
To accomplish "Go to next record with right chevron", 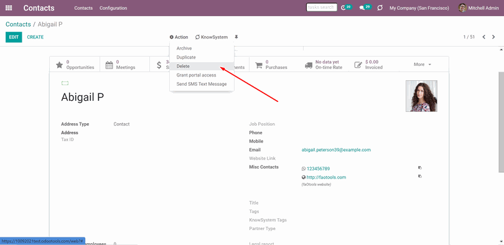I will pos(493,37).
